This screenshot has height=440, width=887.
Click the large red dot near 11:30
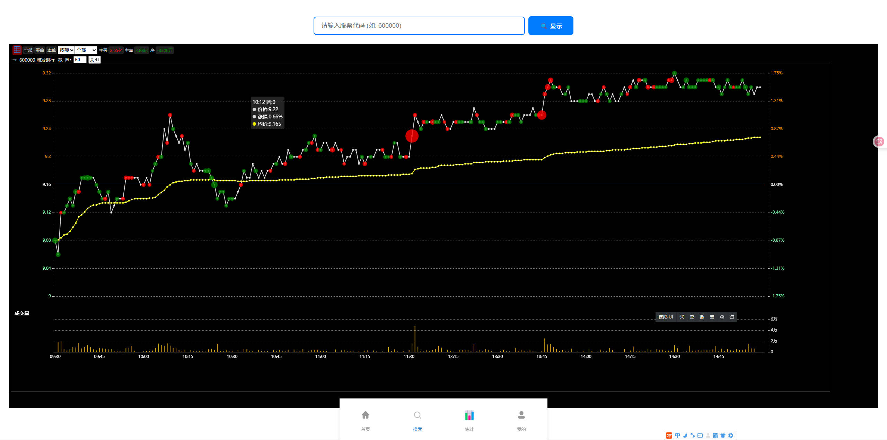click(x=412, y=136)
